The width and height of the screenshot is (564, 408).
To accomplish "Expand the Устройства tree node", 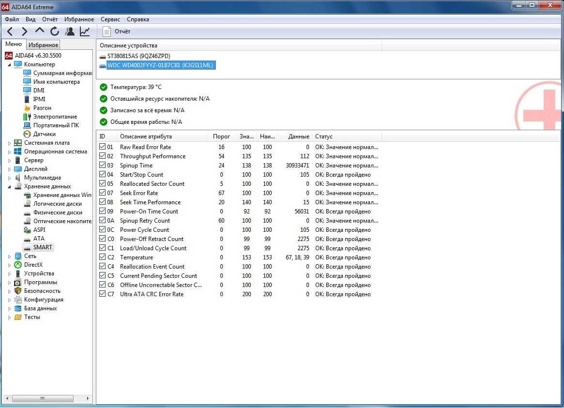I will pos(9,273).
